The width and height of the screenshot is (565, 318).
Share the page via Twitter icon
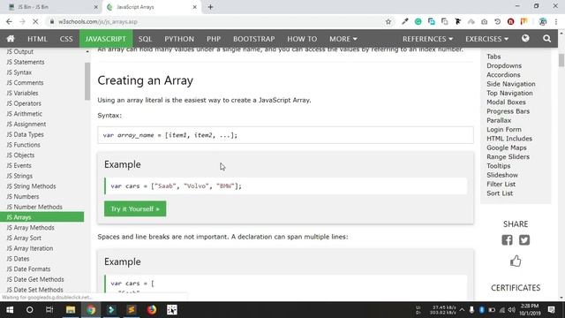[x=524, y=240]
